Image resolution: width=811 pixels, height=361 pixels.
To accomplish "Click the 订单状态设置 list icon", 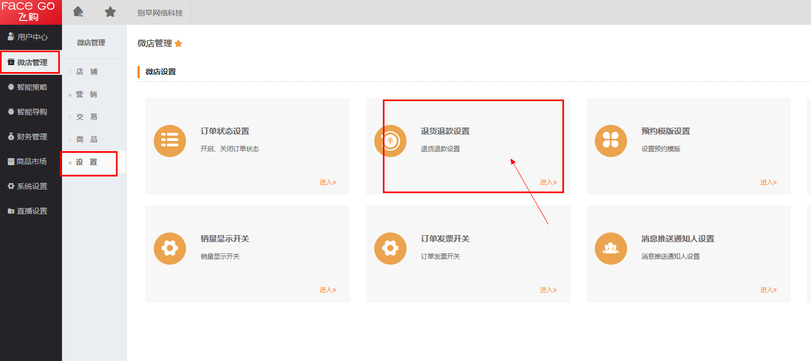I will pos(170,141).
